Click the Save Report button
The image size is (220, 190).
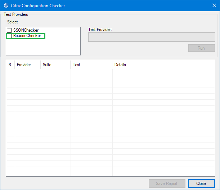(x=167, y=184)
